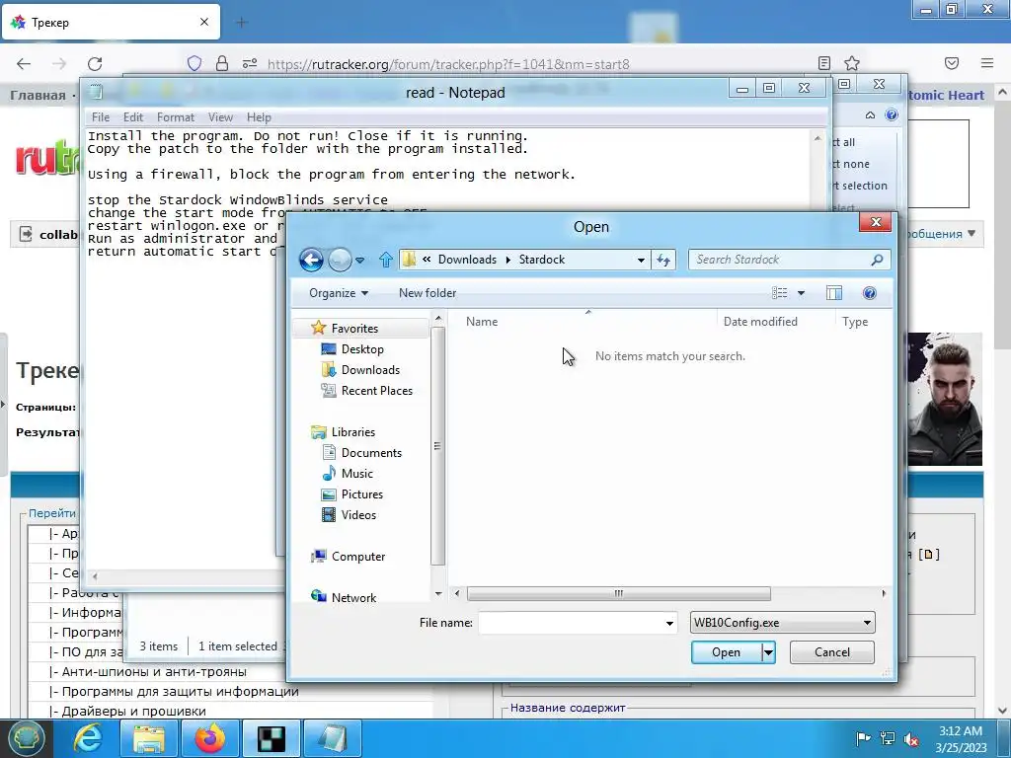Open the Organize dropdown

(339, 293)
